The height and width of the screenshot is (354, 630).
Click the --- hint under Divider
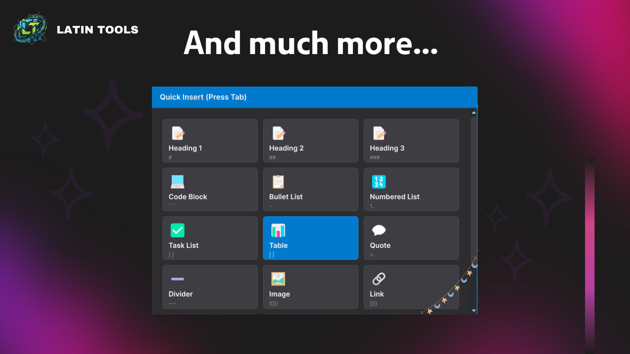point(172,304)
